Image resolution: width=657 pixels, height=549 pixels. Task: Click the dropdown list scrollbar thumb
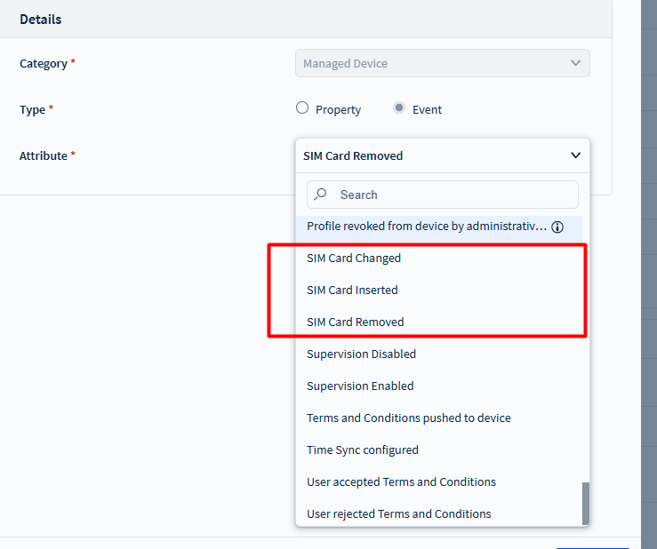pyautogui.click(x=585, y=504)
